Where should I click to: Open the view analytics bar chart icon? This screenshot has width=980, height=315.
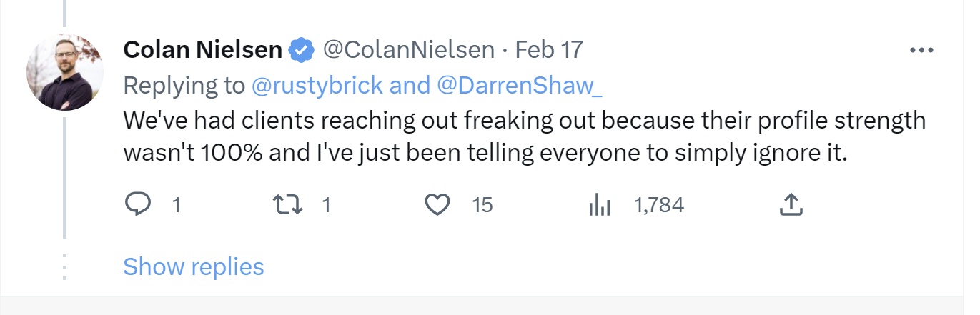tap(598, 206)
